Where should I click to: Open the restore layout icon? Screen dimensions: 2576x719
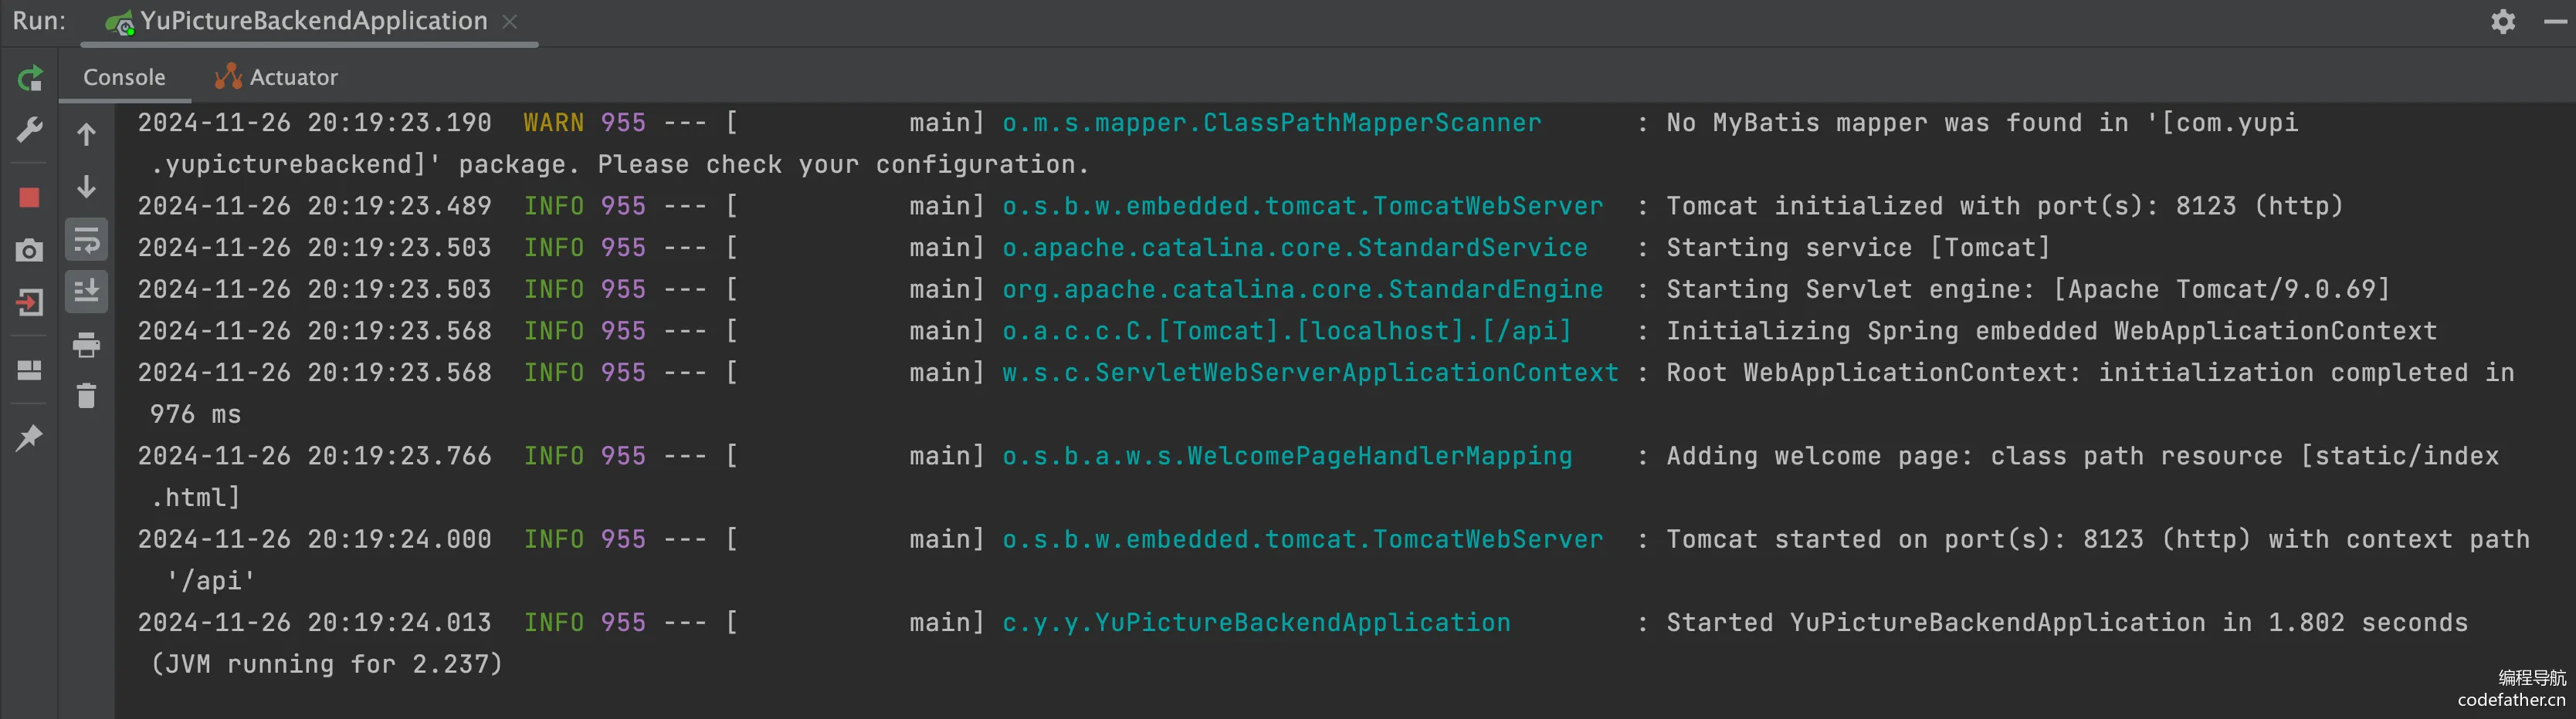pos(29,370)
